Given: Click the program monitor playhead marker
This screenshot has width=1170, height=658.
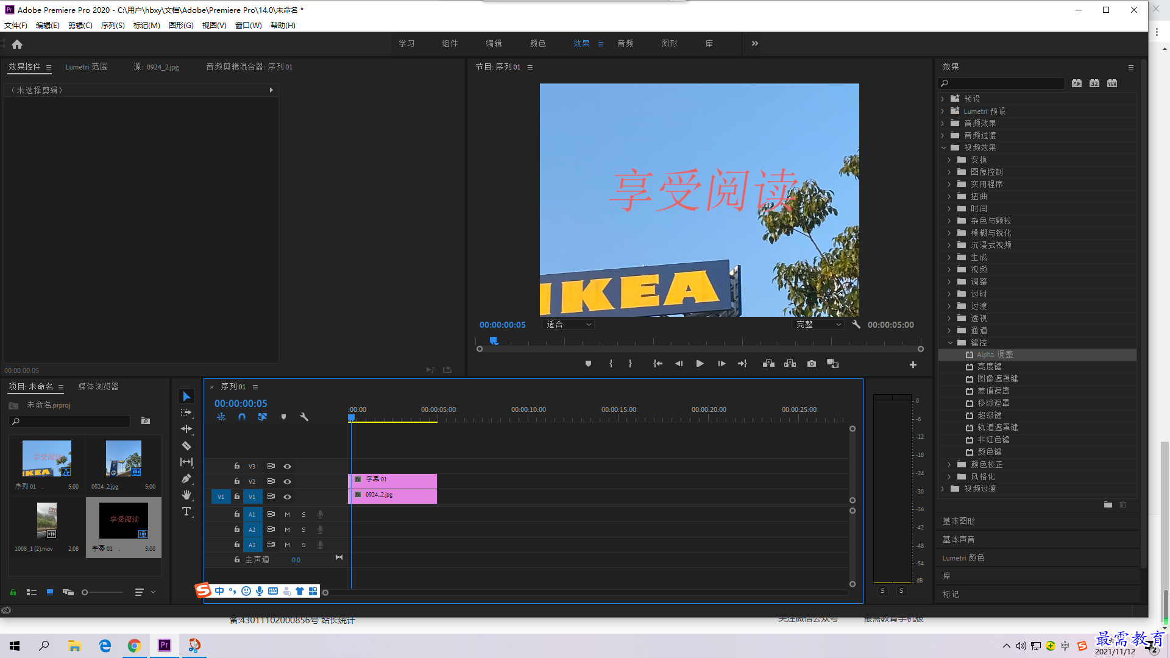Looking at the screenshot, I should tap(494, 341).
